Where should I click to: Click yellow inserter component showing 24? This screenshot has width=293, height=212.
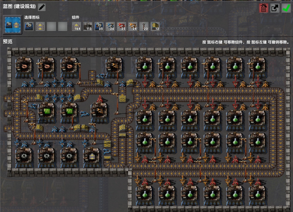133,26
